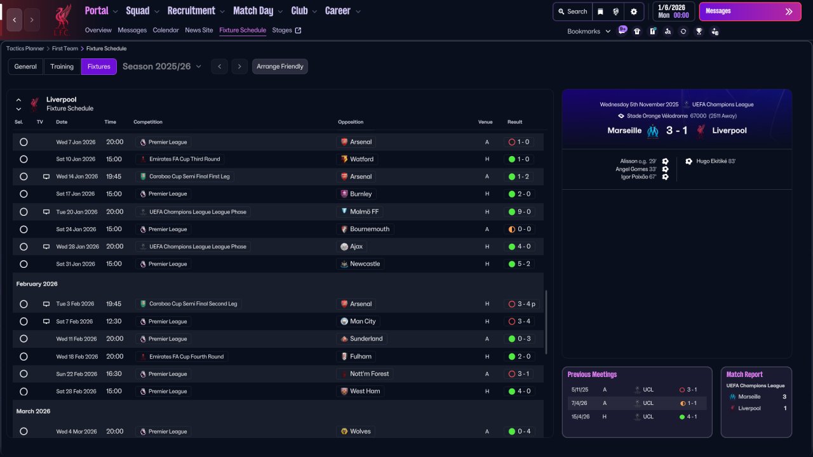
Task: Open the Calendar sub-tab
Action: coord(166,30)
